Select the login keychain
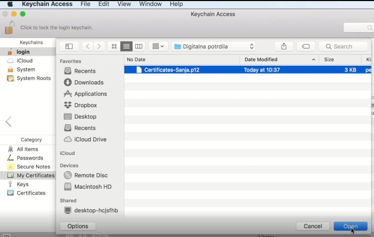Screen dimensions: 374x237 (28, 52)
